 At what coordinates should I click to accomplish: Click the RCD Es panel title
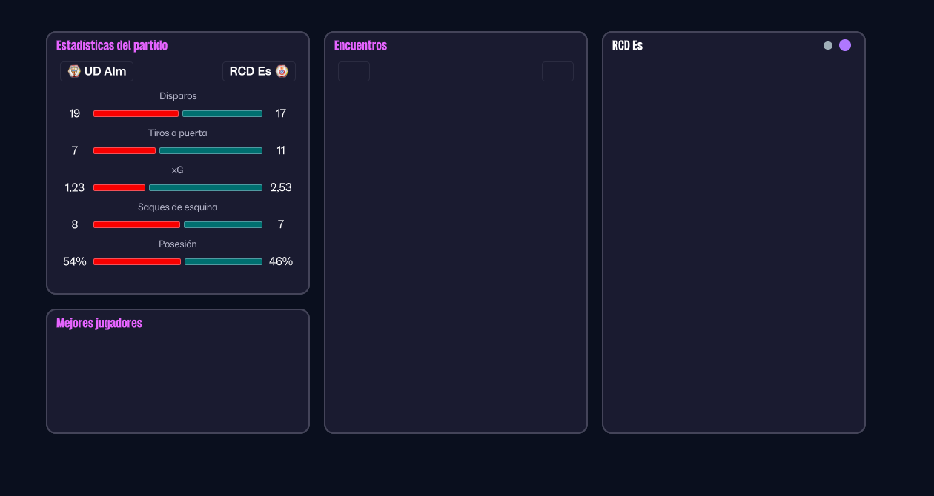(627, 45)
